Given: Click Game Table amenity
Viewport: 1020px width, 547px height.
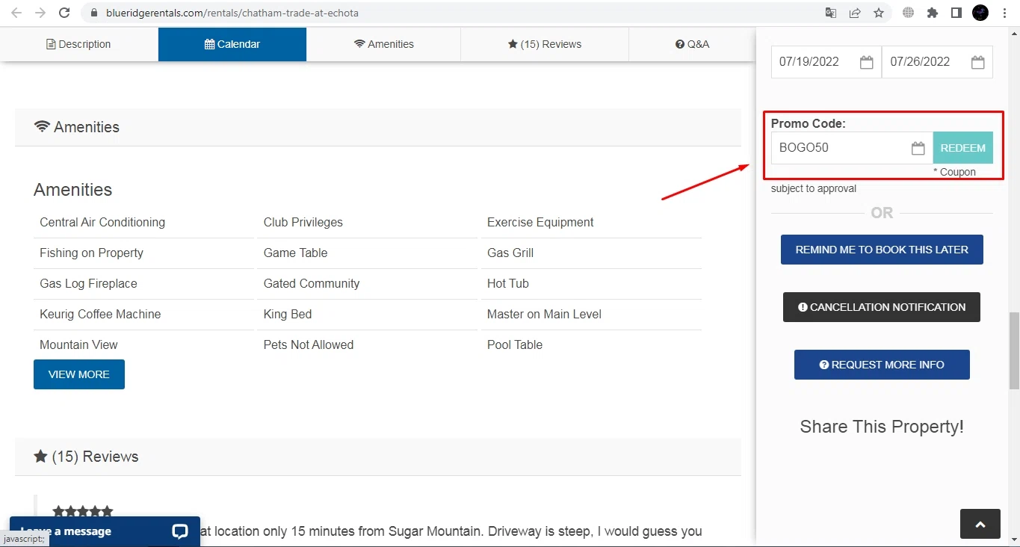Looking at the screenshot, I should (x=295, y=253).
